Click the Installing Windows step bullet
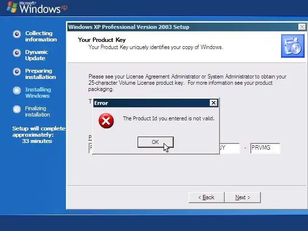Image resolution: width=308 pixels, height=231 pixels. click(x=17, y=90)
